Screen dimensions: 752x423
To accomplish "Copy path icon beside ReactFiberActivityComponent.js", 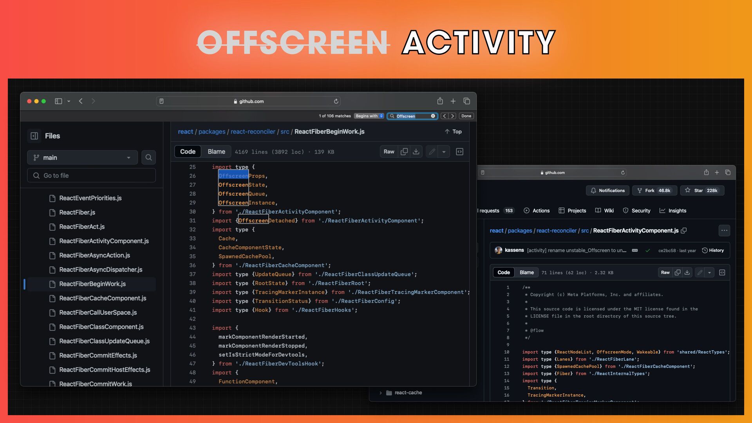I will coord(684,231).
